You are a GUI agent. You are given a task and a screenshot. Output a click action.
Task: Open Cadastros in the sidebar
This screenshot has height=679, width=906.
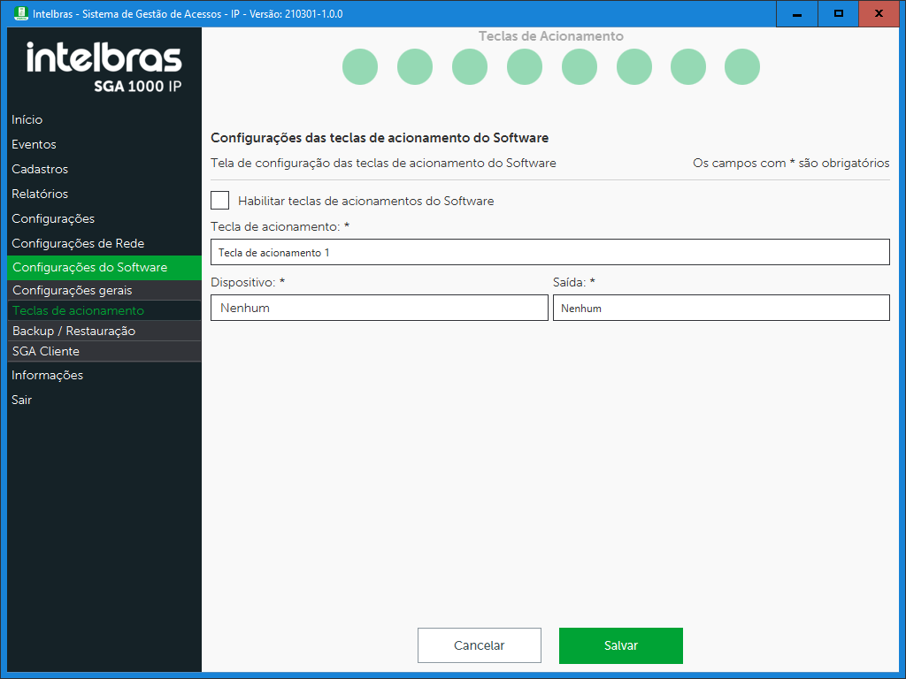pos(40,169)
